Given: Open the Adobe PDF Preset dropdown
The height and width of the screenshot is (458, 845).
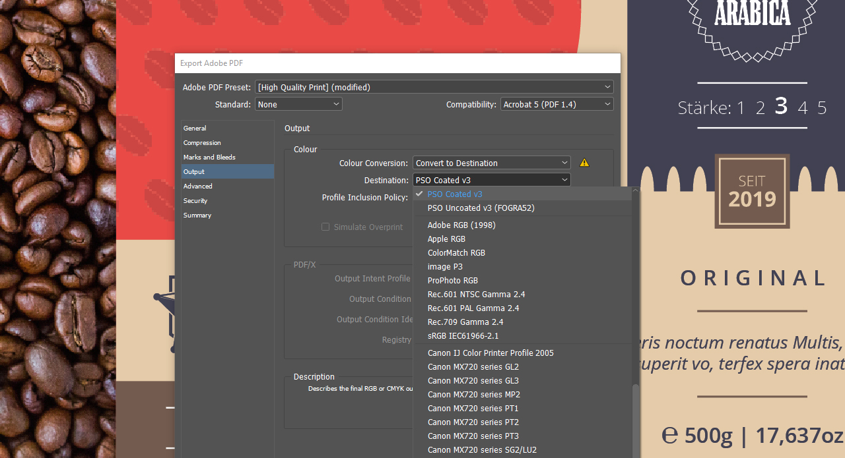Looking at the screenshot, I should point(434,87).
